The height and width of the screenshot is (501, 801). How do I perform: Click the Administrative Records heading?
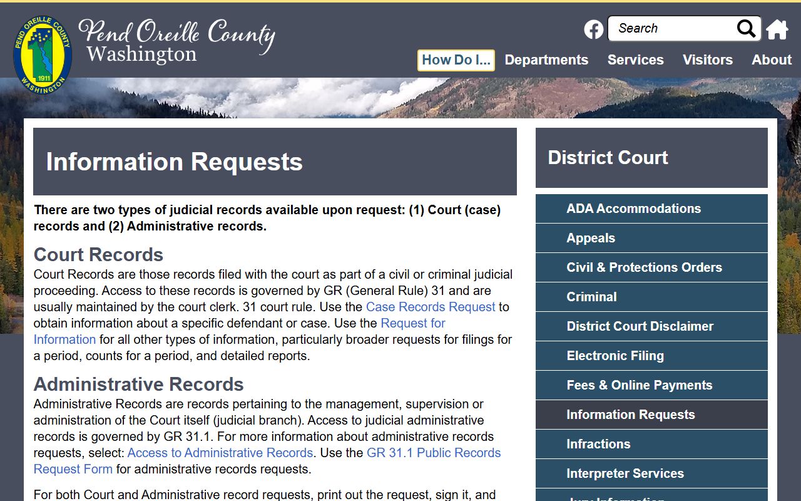click(138, 385)
